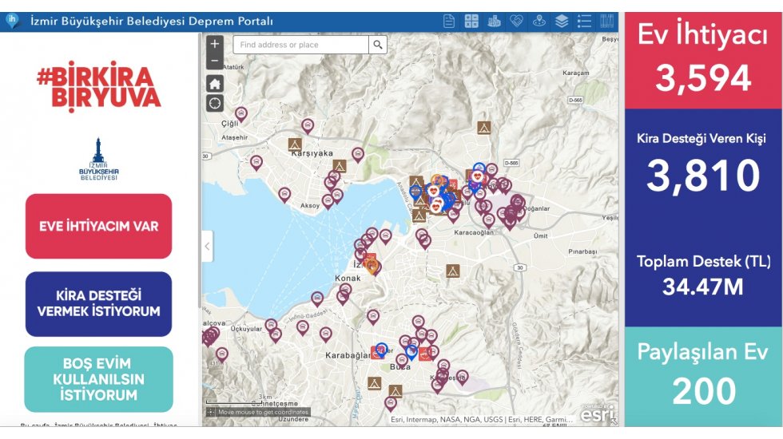Click the city buildings icon in toolbar
This screenshot has height=439, width=783.
tap(494, 21)
